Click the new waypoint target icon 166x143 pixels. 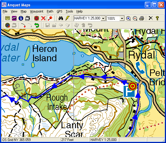(x=8, y=26)
